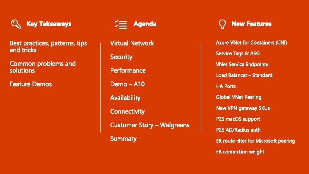Click the key icon beside Key Takeaways
The image size is (309, 174).
tap(16, 24)
